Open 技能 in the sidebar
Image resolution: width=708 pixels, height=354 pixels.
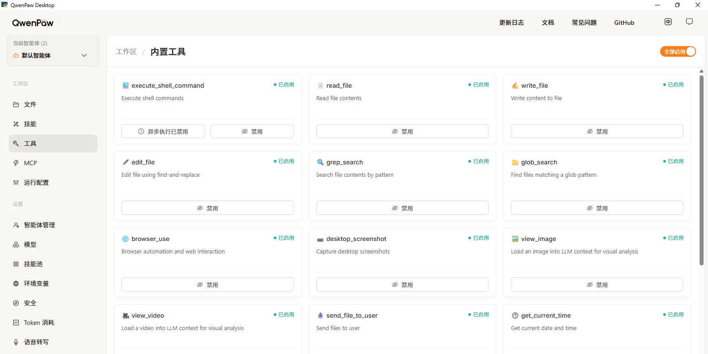[53, 124]
